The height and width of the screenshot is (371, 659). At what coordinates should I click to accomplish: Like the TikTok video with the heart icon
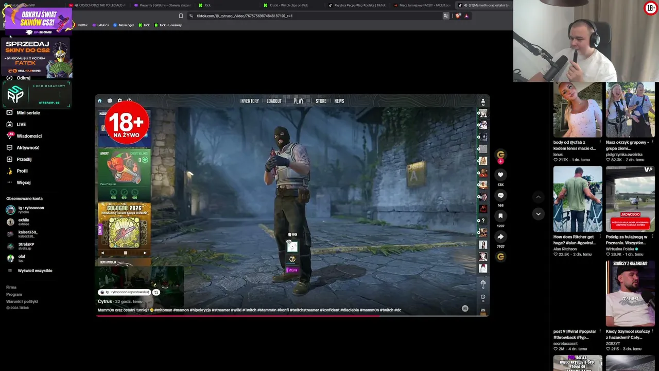click(x=500, y=175)
